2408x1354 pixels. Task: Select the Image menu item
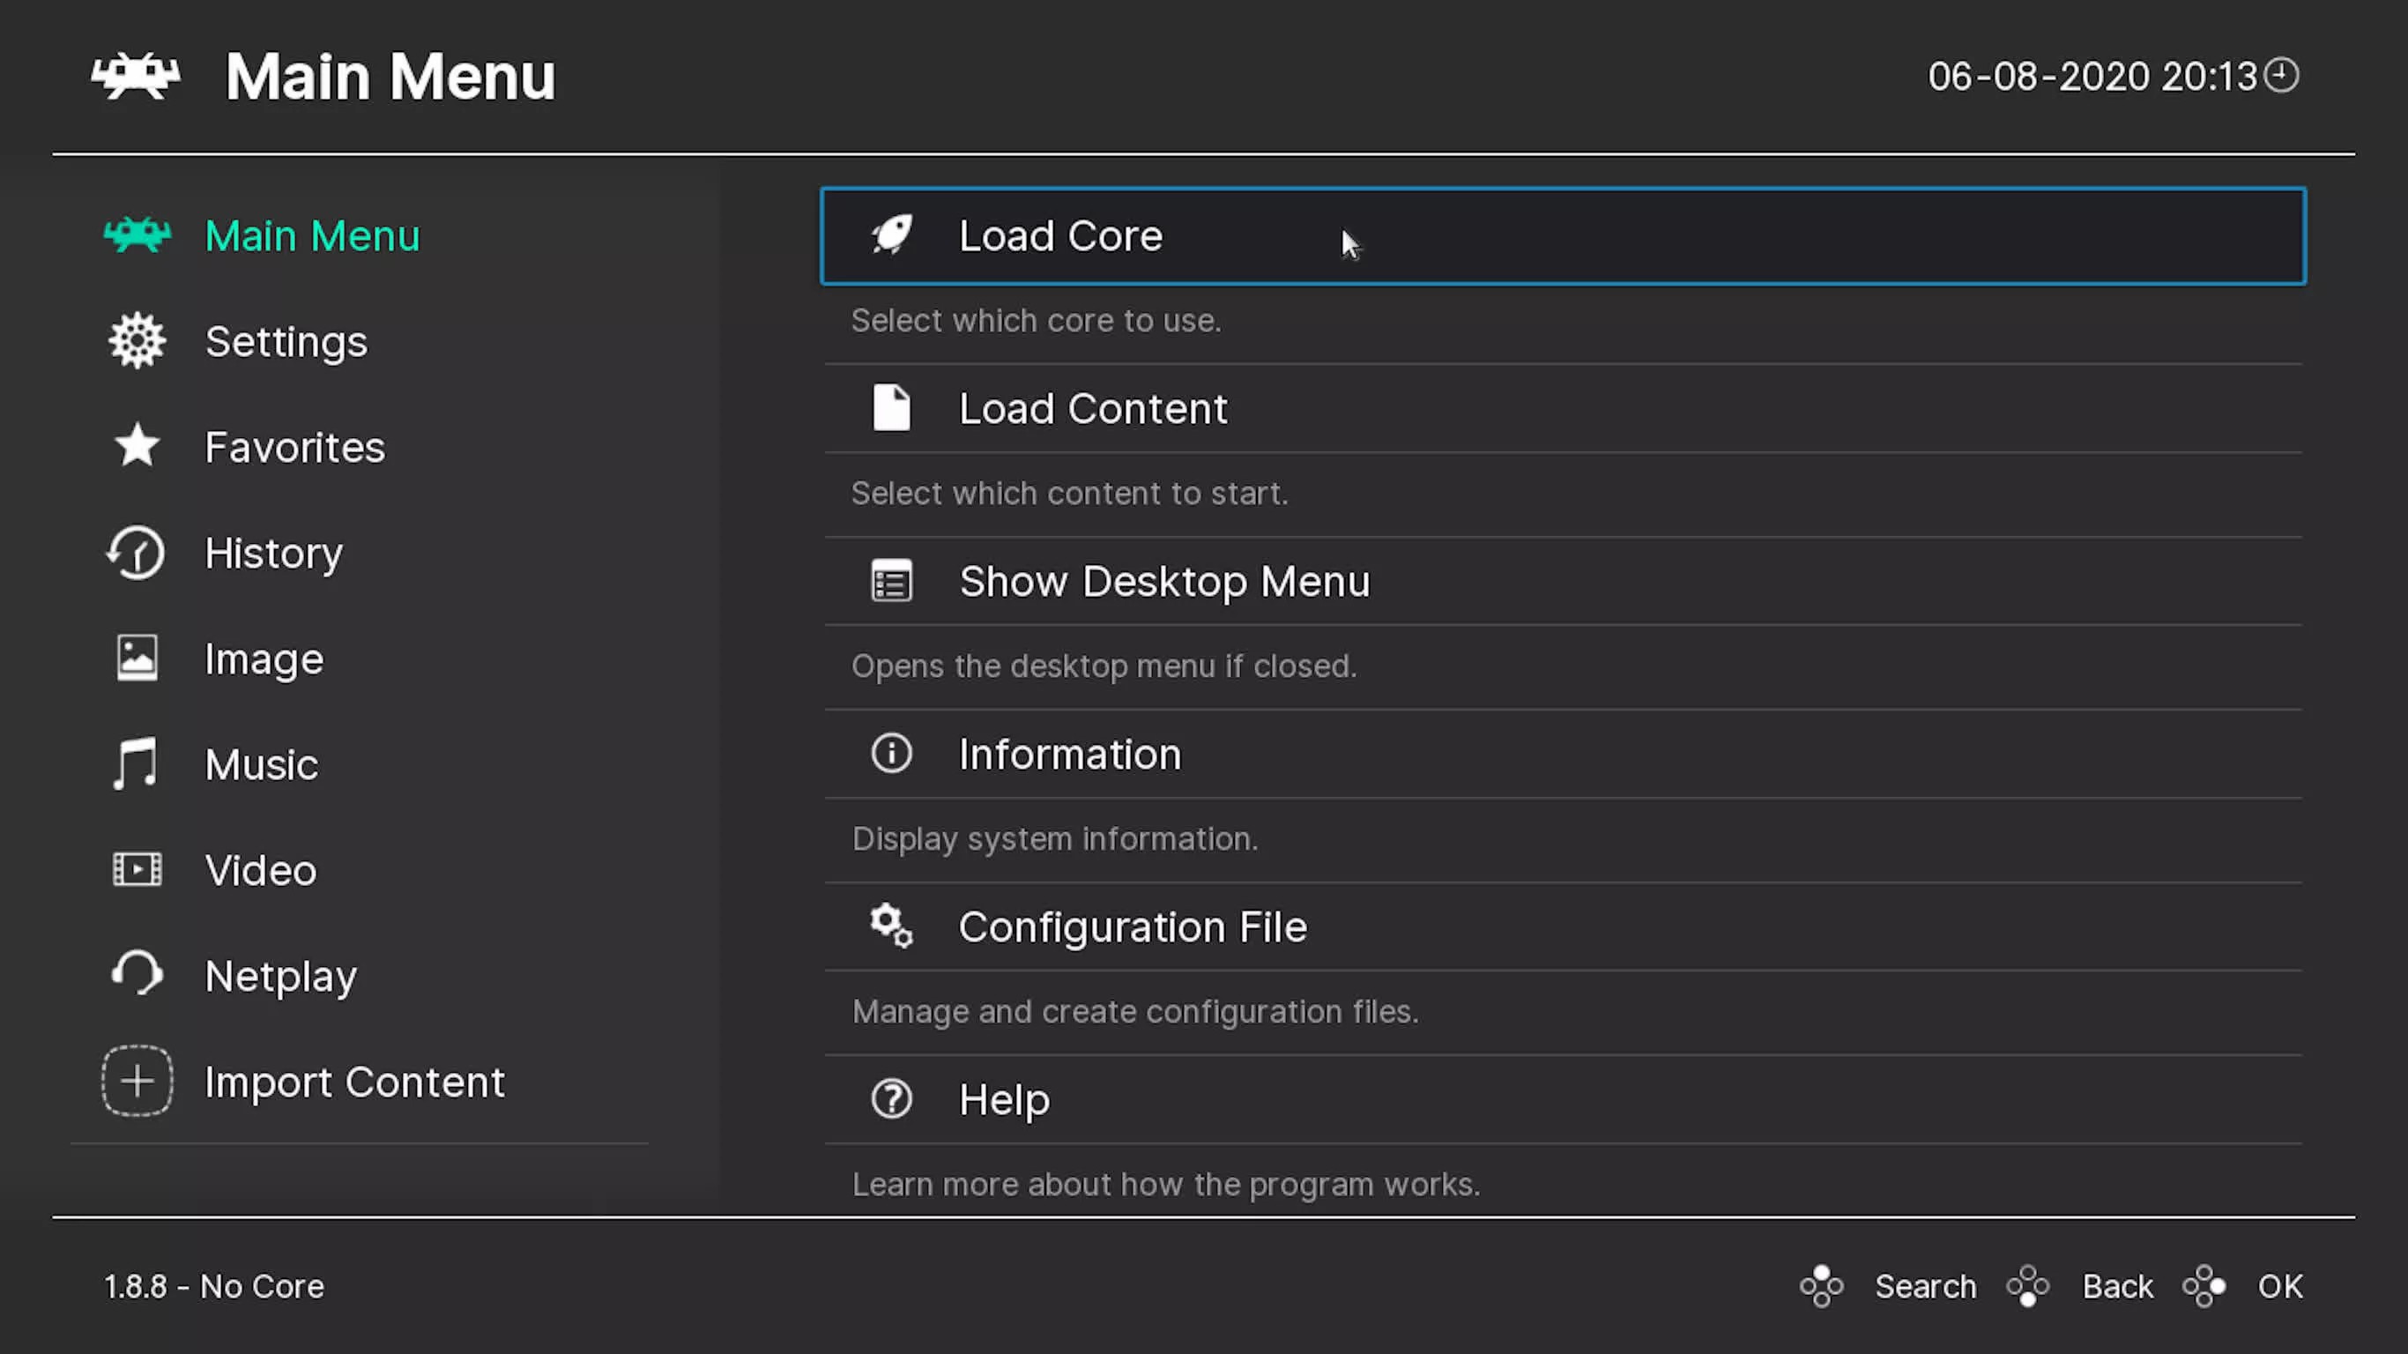click(264, 658)
